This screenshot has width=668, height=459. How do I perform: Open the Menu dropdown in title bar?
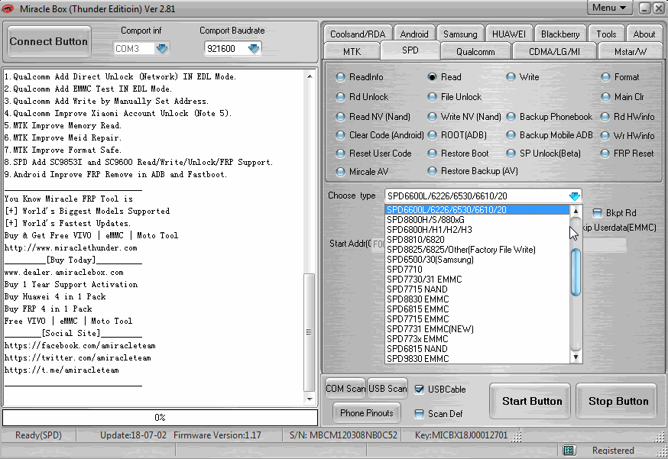coord(611,8)
